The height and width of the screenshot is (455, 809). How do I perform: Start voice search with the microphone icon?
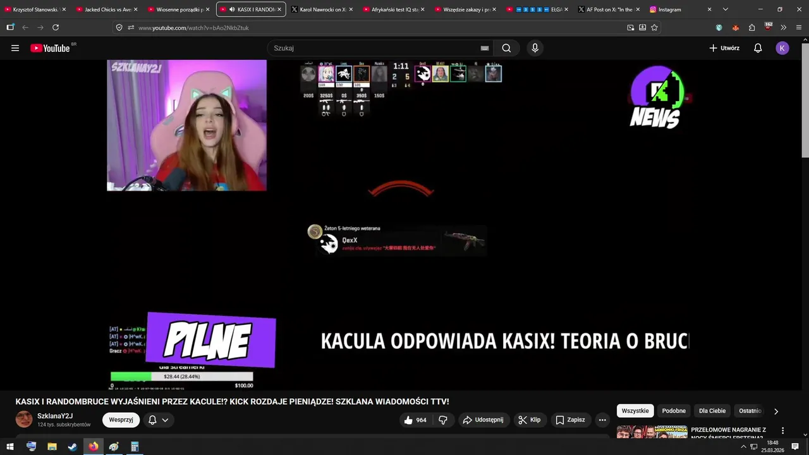535,48
